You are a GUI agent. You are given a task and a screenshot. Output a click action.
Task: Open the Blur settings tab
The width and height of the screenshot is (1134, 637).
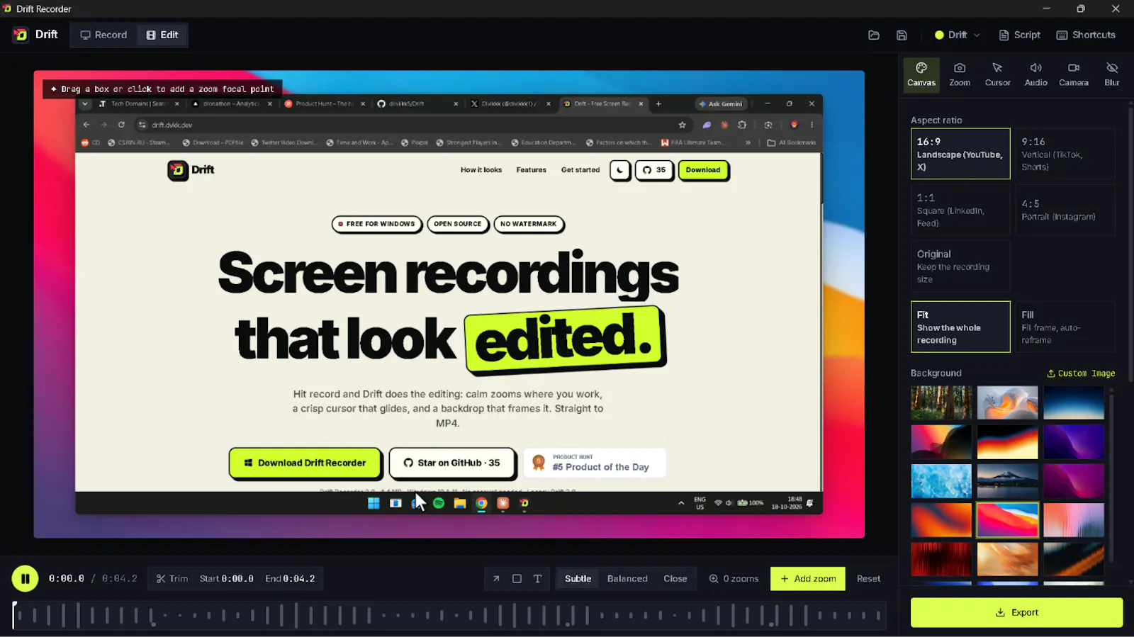pos(1112,74)
